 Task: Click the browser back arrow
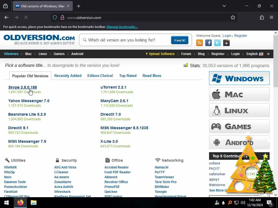click(x=7, y=17)
